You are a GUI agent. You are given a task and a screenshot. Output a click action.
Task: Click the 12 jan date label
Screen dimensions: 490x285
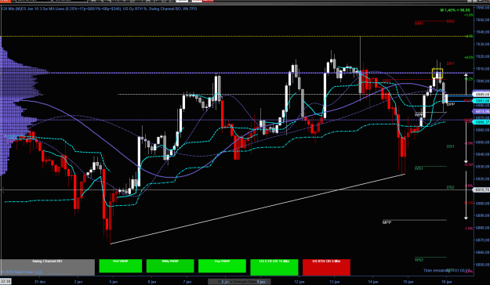click(299, 282)
